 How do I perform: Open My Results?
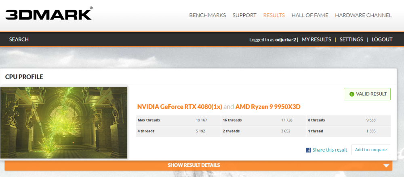click(316, 39)
